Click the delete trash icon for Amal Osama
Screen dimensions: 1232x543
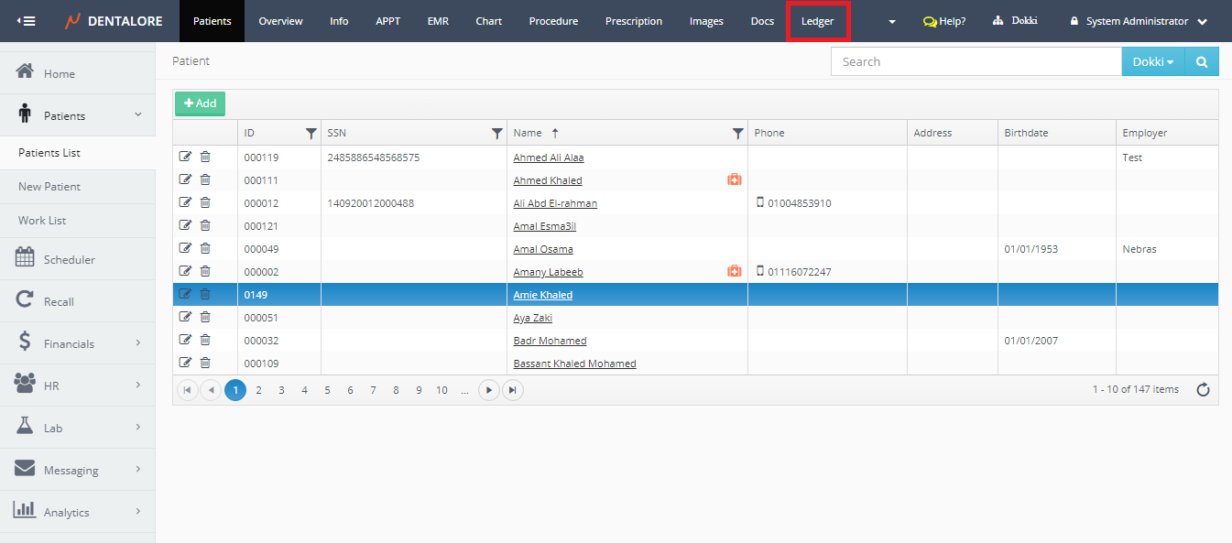pyautogui.click(x=205, y=248)
